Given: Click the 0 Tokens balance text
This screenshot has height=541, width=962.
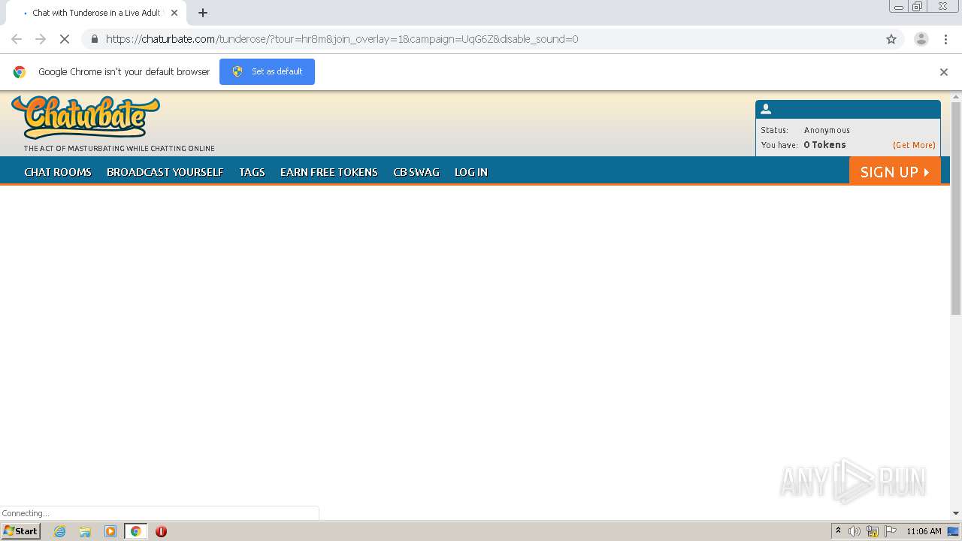Looking at the screenshot, I should coord(824,145).
